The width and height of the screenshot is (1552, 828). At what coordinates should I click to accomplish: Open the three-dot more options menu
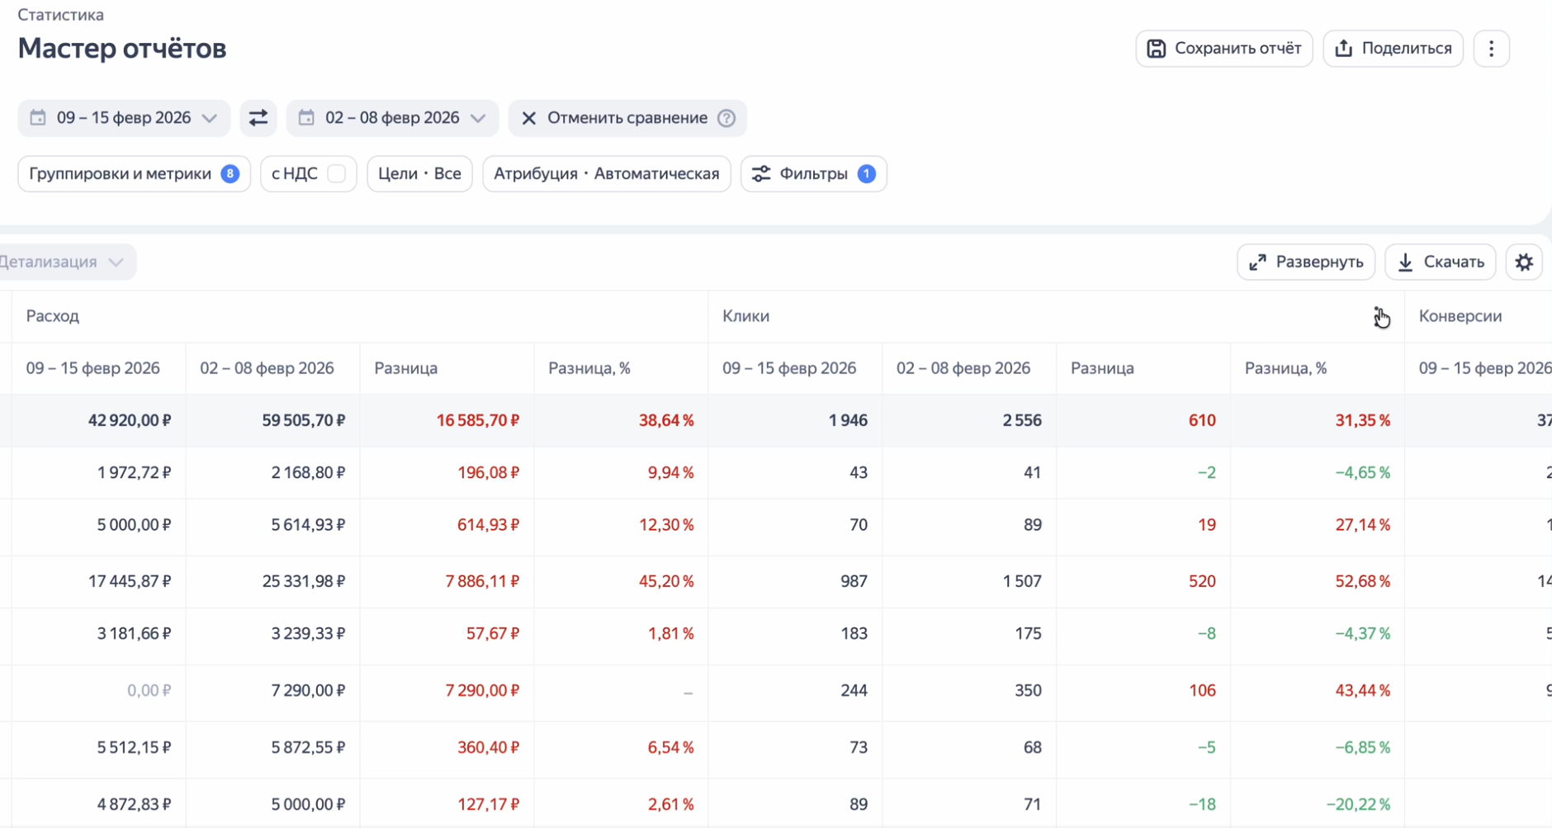tap(1491, 49)
